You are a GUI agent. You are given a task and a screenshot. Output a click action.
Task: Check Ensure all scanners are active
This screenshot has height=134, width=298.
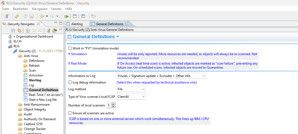pos(70,113)
